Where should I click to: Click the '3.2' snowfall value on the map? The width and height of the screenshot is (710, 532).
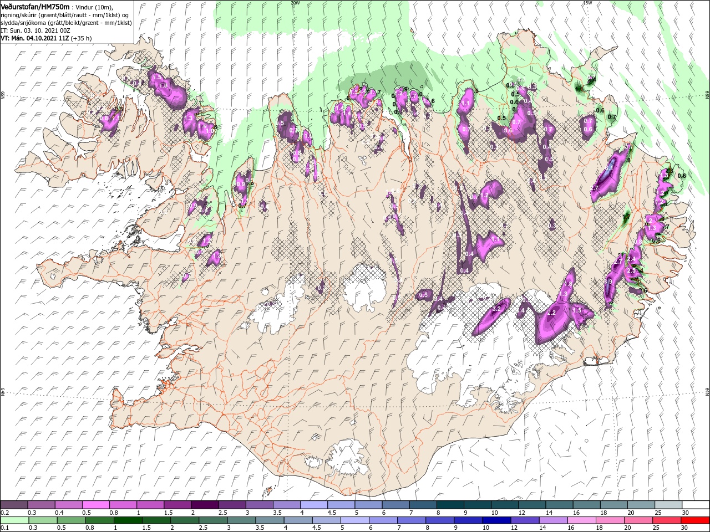pyautogui.click(x=497, y=308)
